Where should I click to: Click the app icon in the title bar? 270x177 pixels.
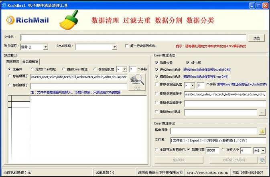tap(4, 5)
